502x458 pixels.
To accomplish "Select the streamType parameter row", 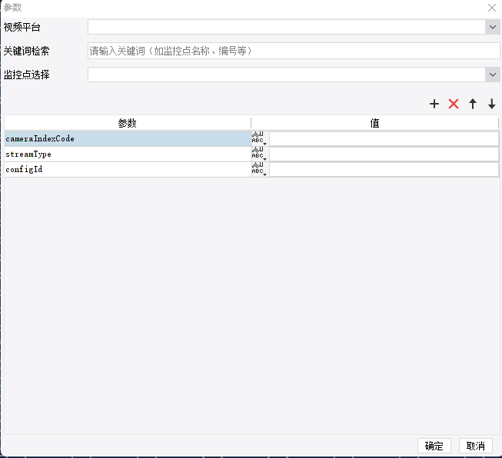I will pos(128,154).
